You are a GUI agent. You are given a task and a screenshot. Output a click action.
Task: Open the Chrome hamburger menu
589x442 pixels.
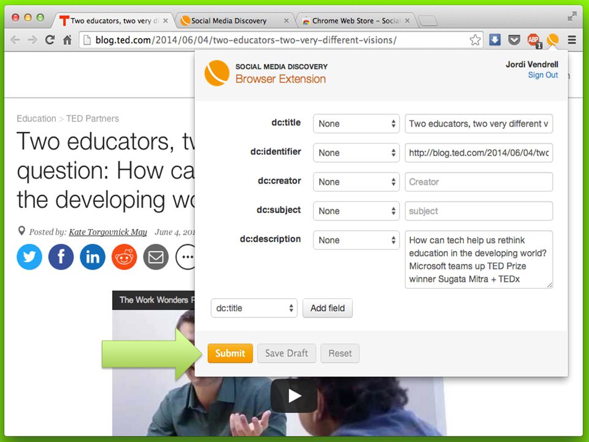(x=572, y=39)
